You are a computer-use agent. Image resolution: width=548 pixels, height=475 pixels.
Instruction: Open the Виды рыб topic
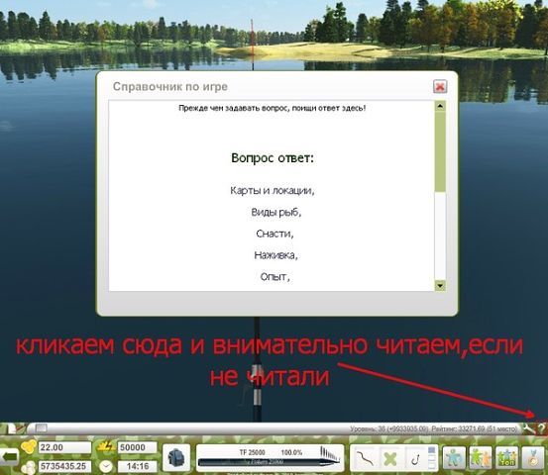(x=276, y=212)
